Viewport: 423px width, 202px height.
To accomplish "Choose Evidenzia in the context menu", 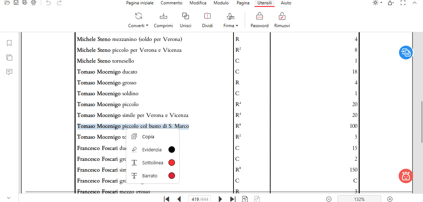I will click(153, 150).
